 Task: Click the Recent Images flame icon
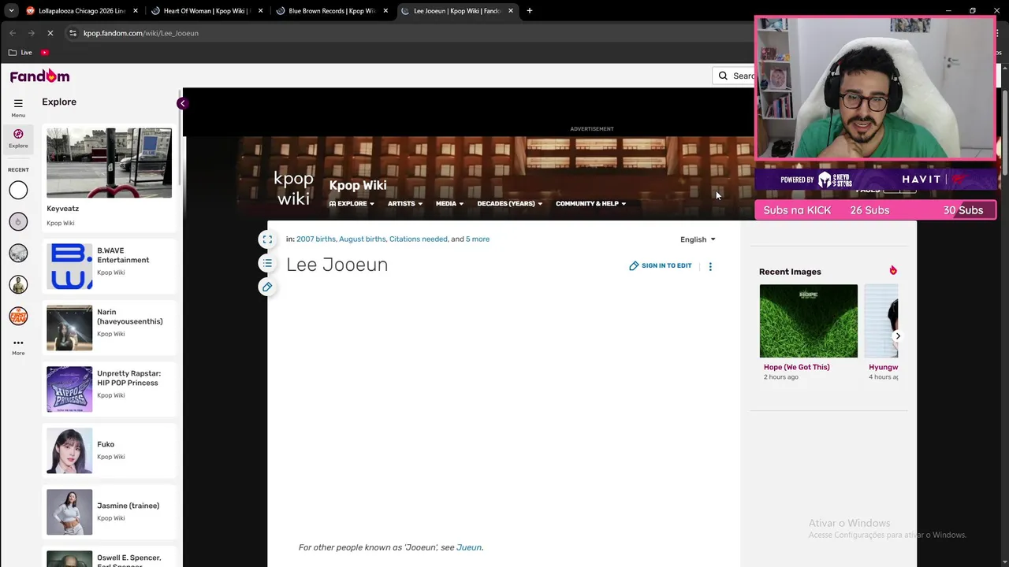click(893, 271)
